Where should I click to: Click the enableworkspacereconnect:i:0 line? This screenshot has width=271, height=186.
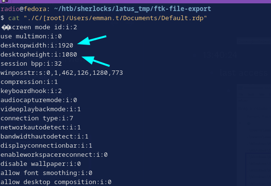pyautogui.click(x=54, y=154)
